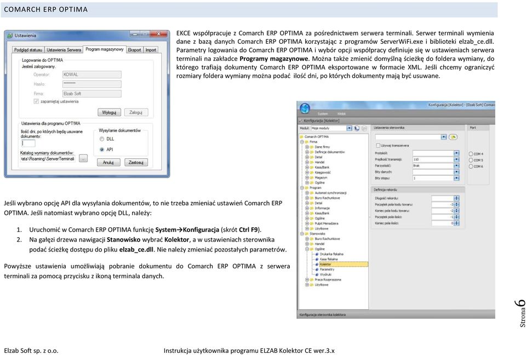Collapse the Firma branch in the tree

[x=302, y=142]
